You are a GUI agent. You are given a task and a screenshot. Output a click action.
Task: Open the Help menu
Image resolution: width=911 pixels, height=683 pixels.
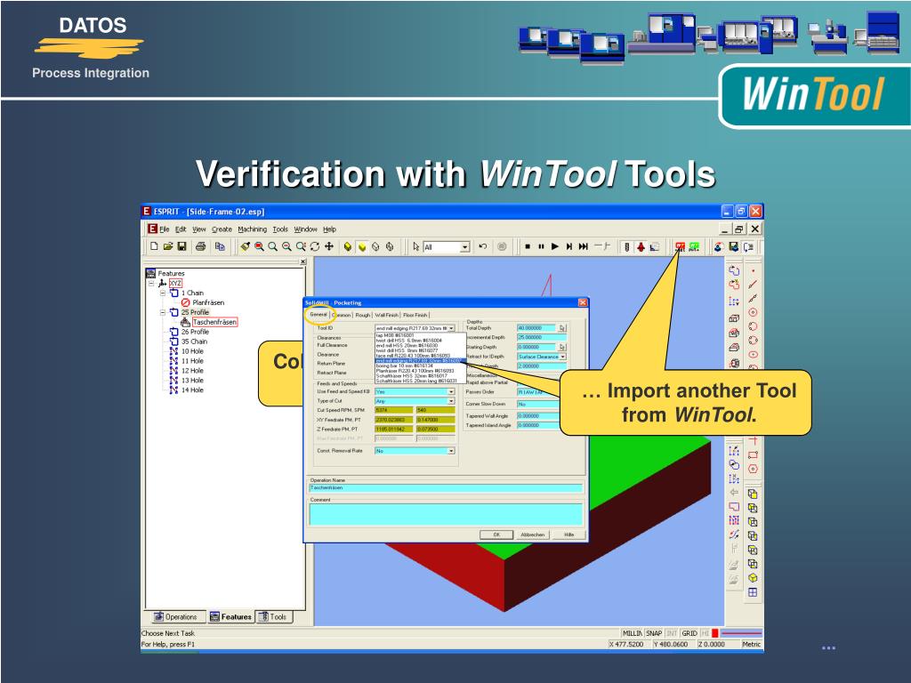coord(329,229)
